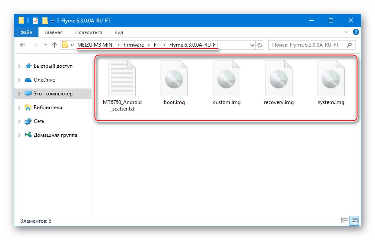Open the Главная ribbon tab
This screenshot has width=375, height=240.
pyautogui.click(x=54, y=32)
